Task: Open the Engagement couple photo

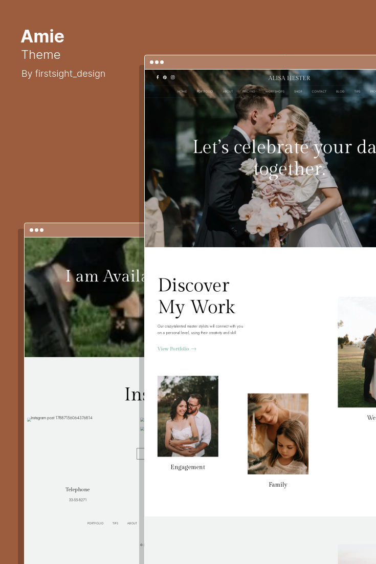Action: (x=188, y=416)
